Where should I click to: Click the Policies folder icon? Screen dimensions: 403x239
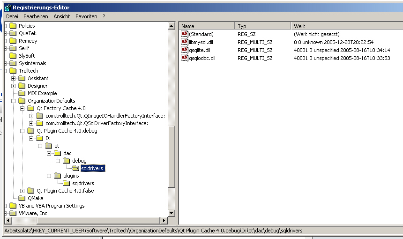click(13, 26)
